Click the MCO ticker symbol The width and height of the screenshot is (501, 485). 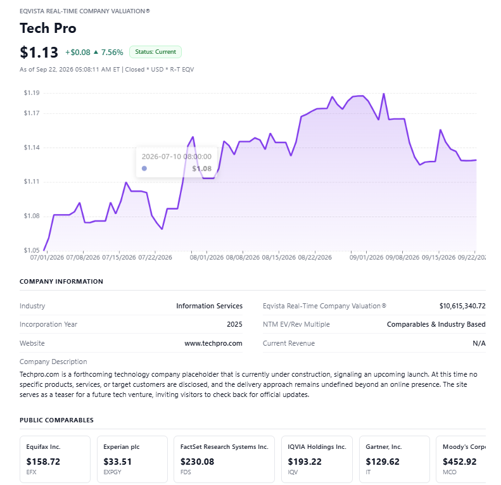(450, 472)
